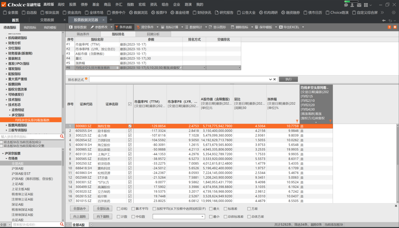Switch to the 交易数据 tab
399x228 pixels.
[47, 20]
